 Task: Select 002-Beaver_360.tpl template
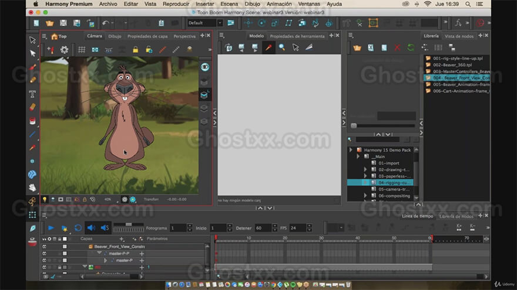click(452, 65)
